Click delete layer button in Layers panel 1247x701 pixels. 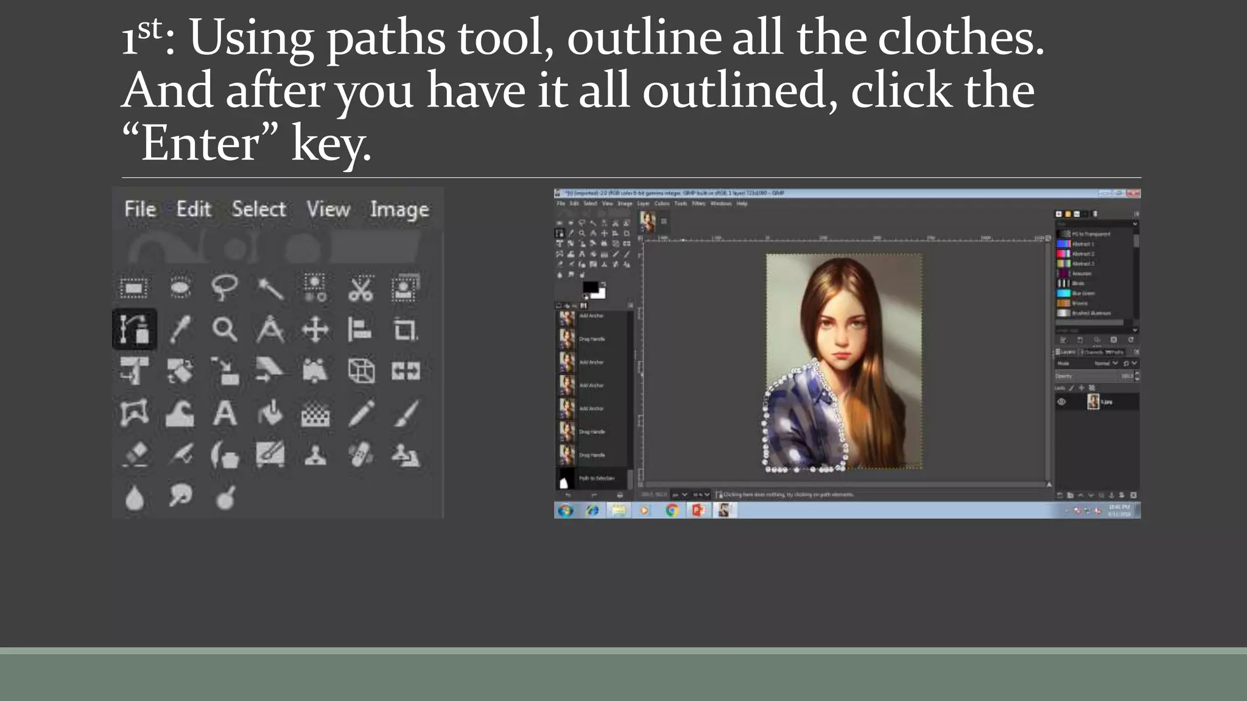pyautogui.click(x=1133, y=495)
